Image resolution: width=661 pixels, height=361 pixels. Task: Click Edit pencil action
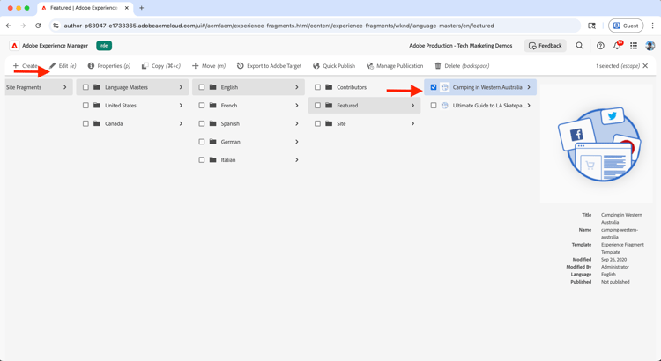[x=63, y=66]
